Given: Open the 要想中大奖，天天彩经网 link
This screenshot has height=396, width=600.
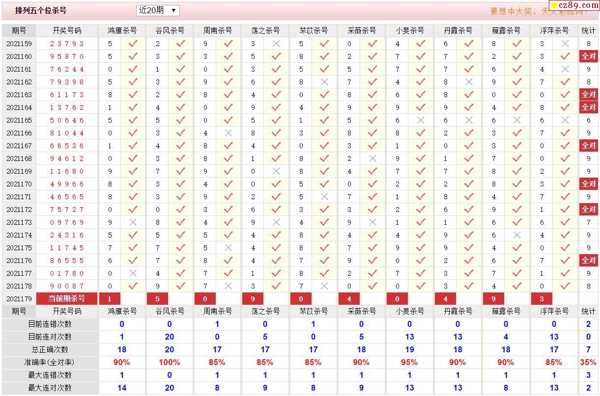Looking at the screenshot, I should pos(539,11).
